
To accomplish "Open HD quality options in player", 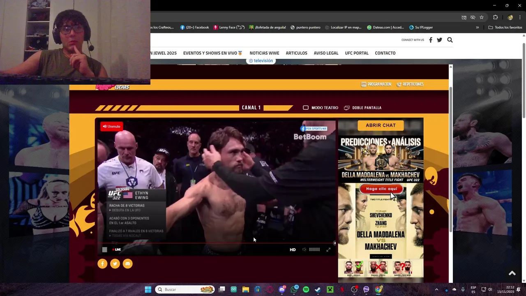I will [x=293, y=250].
